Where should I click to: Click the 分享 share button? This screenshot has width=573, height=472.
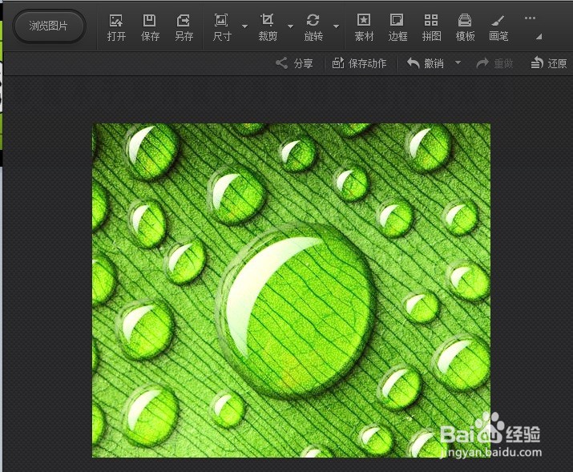click(x=294, y=63)
